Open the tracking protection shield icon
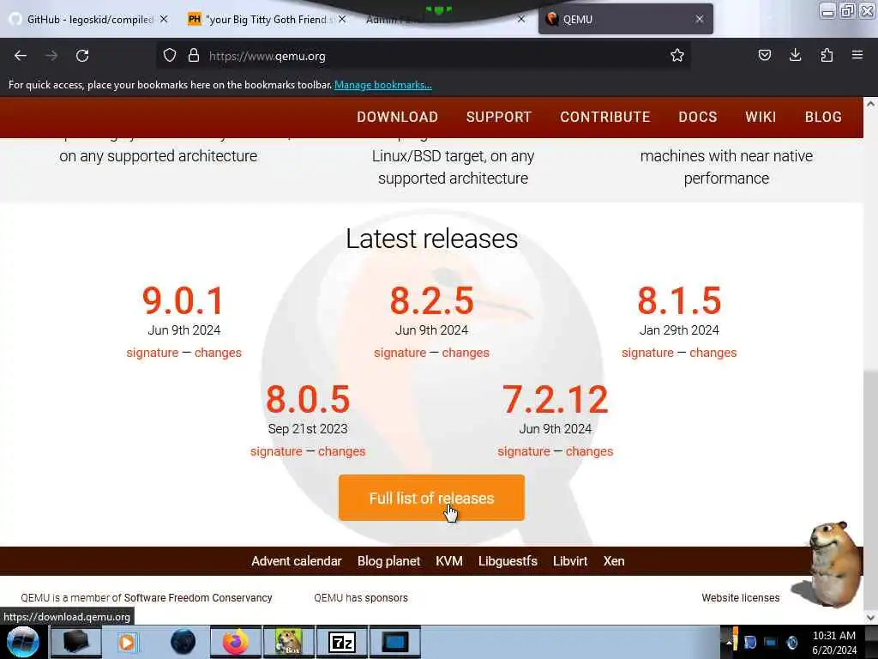Image resolution: width=878 pixels, height=659 pixels. (x=170, y=56)
